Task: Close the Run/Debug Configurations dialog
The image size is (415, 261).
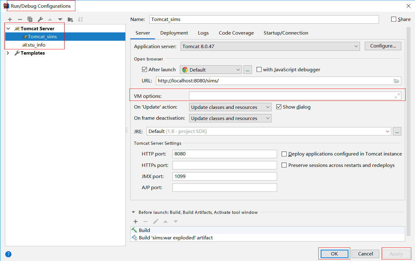Action: [409, 6]
